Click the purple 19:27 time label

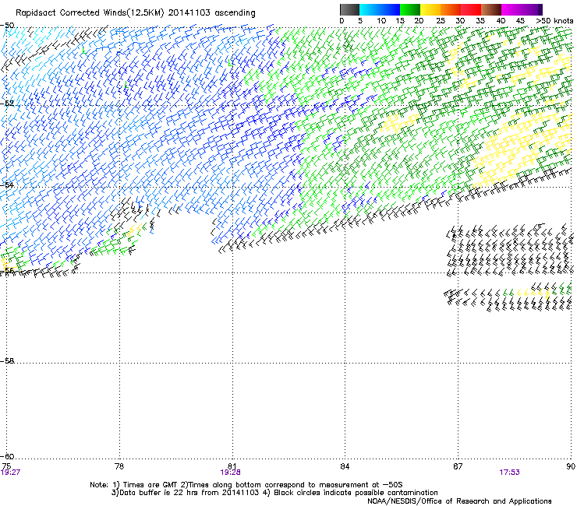point(10,473)
